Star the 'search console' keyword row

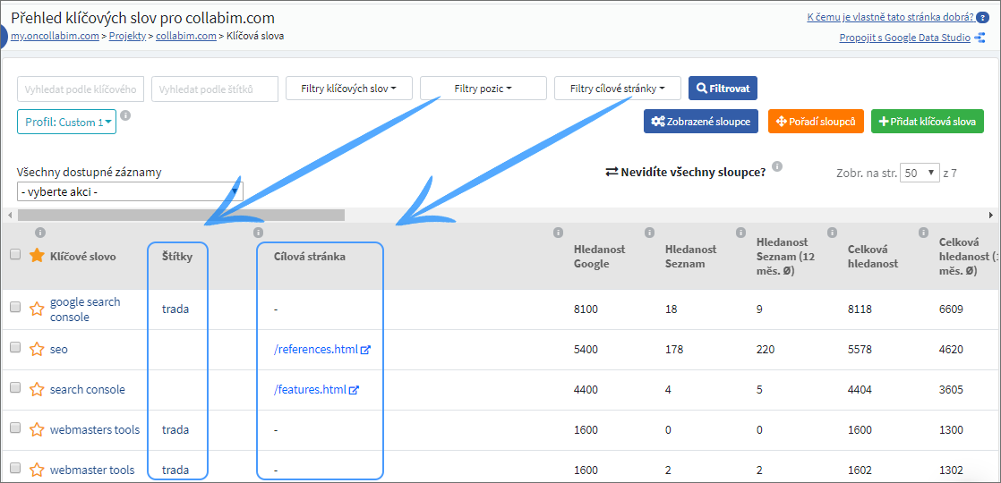[x=37, y=390]
